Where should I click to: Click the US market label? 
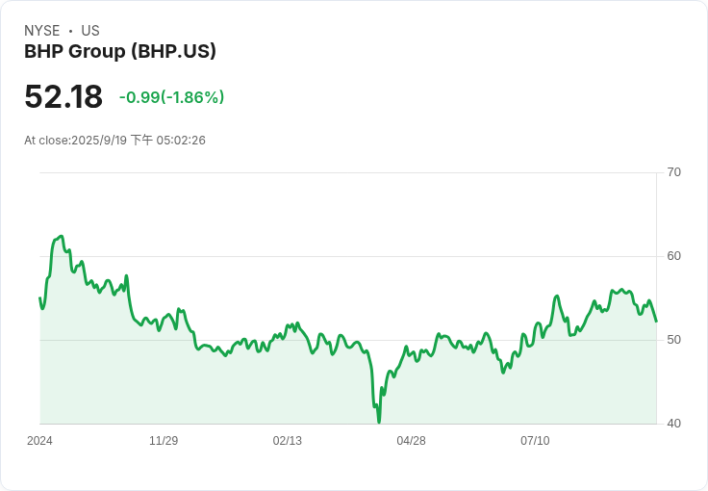tap(90, 31)
